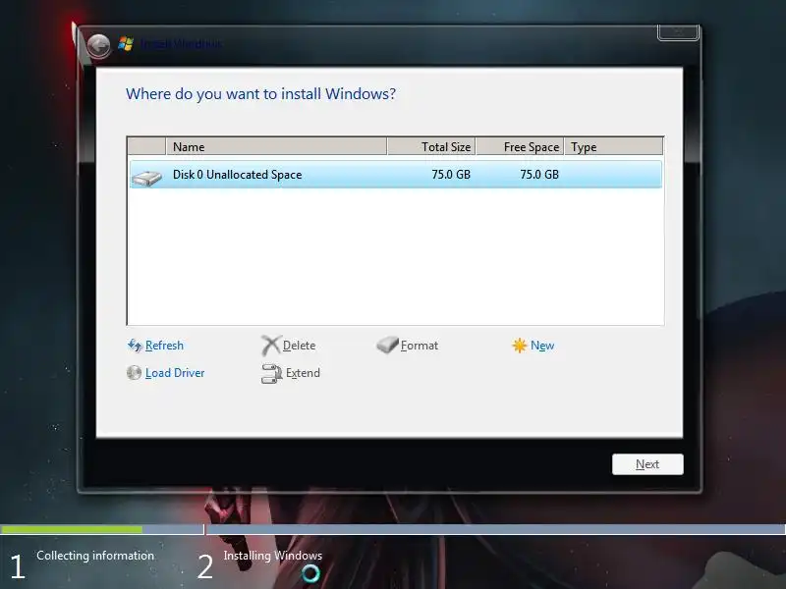Click the Extend drives icon
786x589 pixels.
tap(271, 374)
